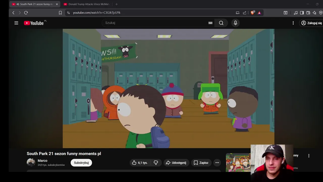Like the video (6,1 tys.)
The height and width of the screenshot is (182, 323).
[140, 163]
